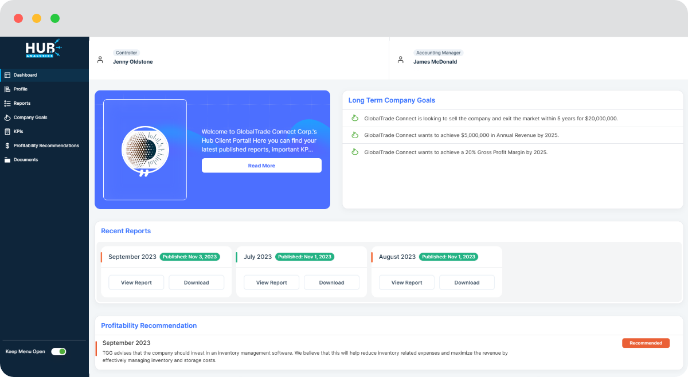688x377 pixels.
Task: Toggle the Keep Menu Open switch
Action: [58, 351]
